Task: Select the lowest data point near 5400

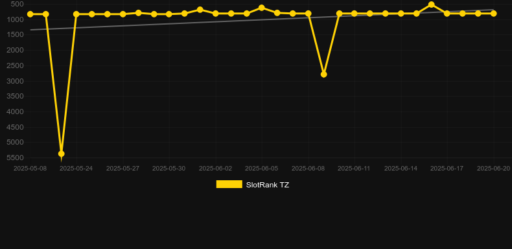Action: 62,154
